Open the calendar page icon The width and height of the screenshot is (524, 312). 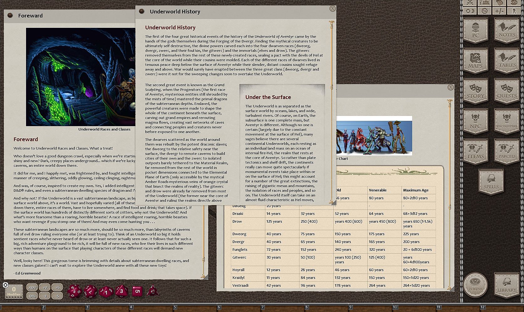coord(499,3)
